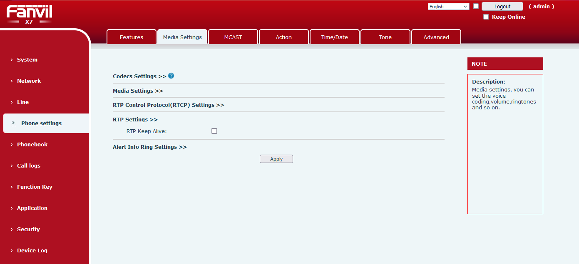The height and width of the screenshot is (264, 579).
Task: Open the MCAST tab
Action: (233, 37)
